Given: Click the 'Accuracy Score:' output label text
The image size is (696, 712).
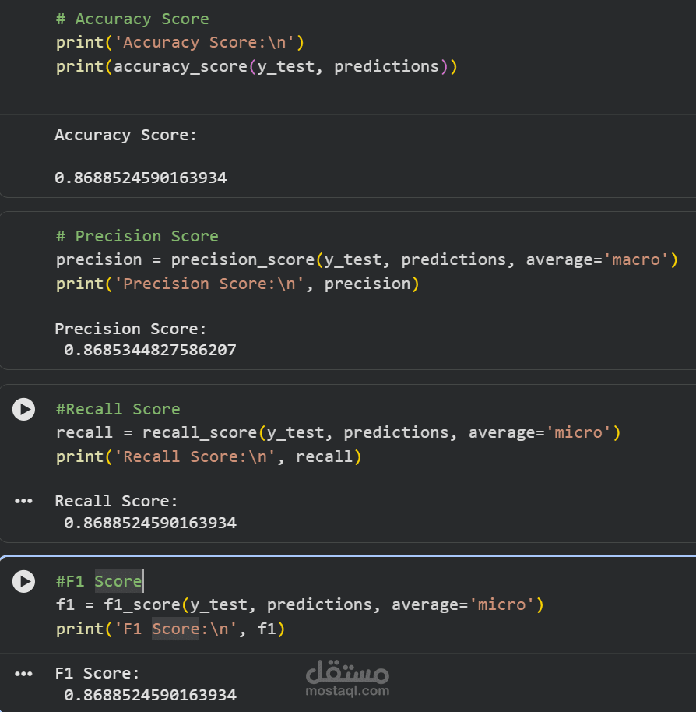Looking at the screenshot, I should coord(126,136).
